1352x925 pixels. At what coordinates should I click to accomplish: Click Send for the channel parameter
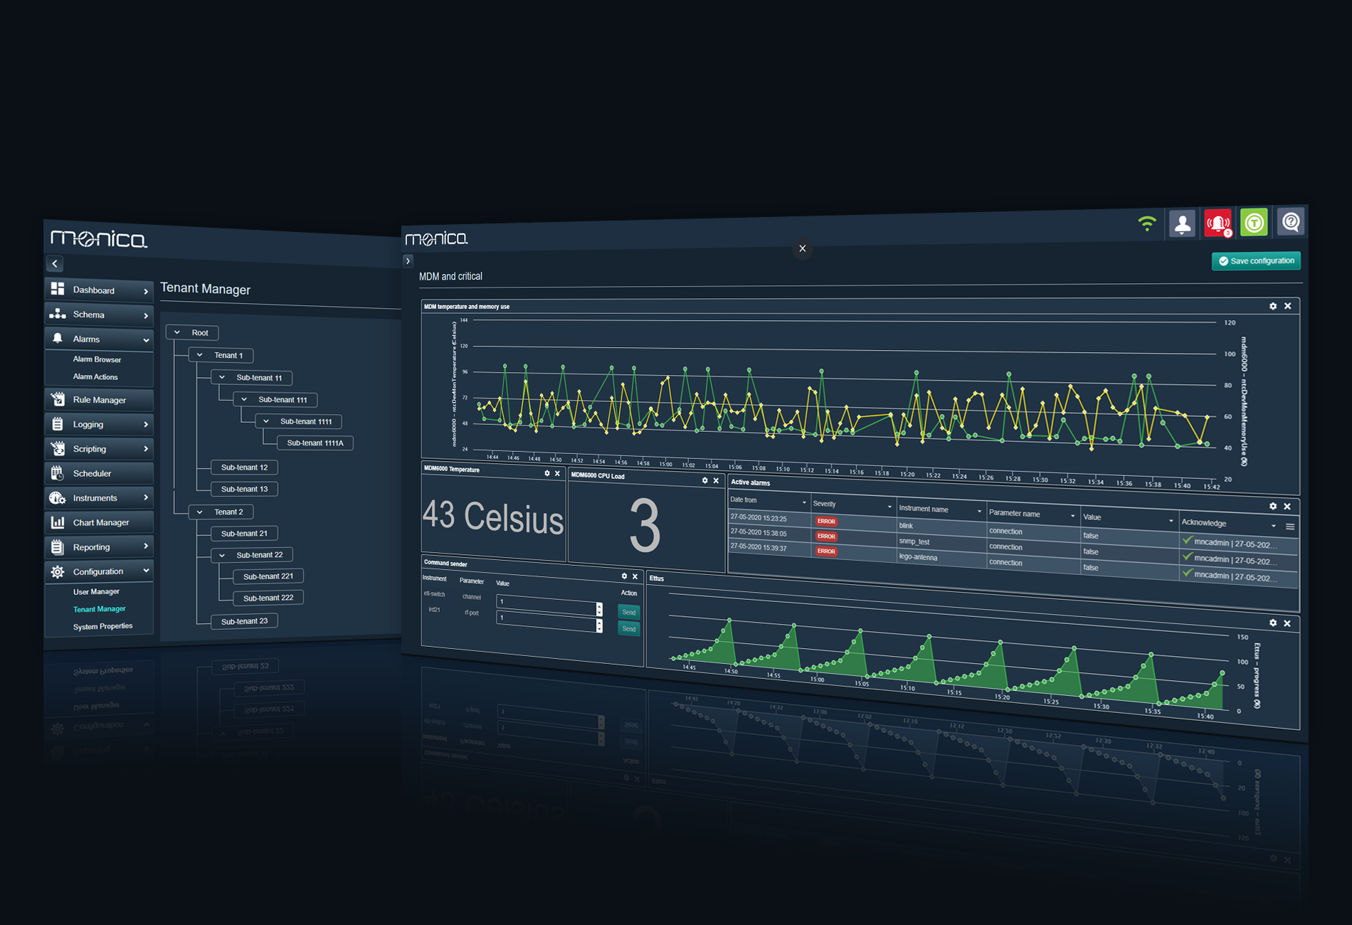(628, 612)
